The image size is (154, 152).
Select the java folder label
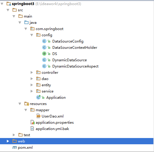[x=33, y=23]
